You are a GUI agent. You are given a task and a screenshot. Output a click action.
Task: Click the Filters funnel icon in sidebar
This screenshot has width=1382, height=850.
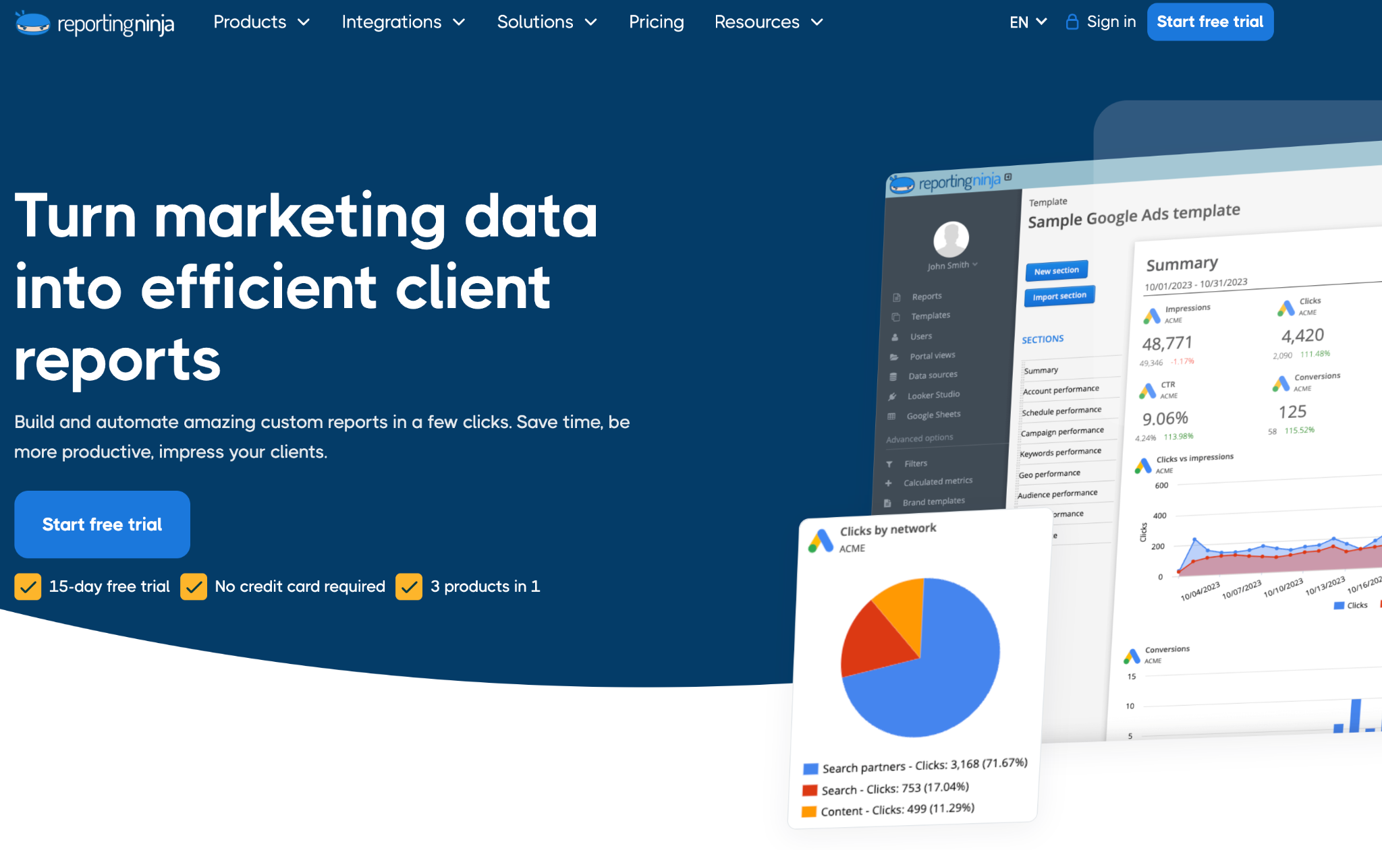pos(889,464)
